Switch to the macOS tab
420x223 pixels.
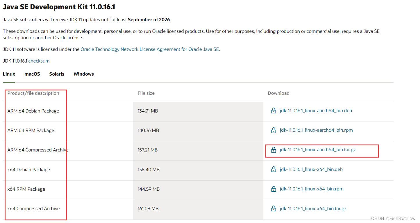point(32,74)
